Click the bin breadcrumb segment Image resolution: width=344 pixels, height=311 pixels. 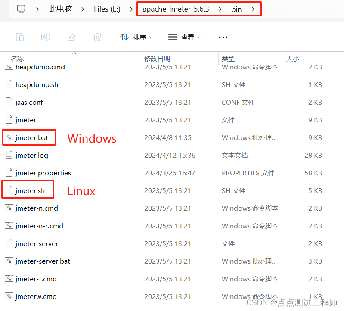[x=236, y=9]
